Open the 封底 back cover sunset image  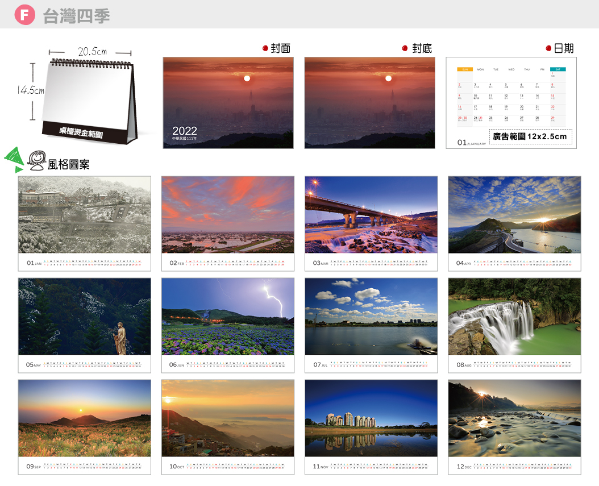coord(369,103)
